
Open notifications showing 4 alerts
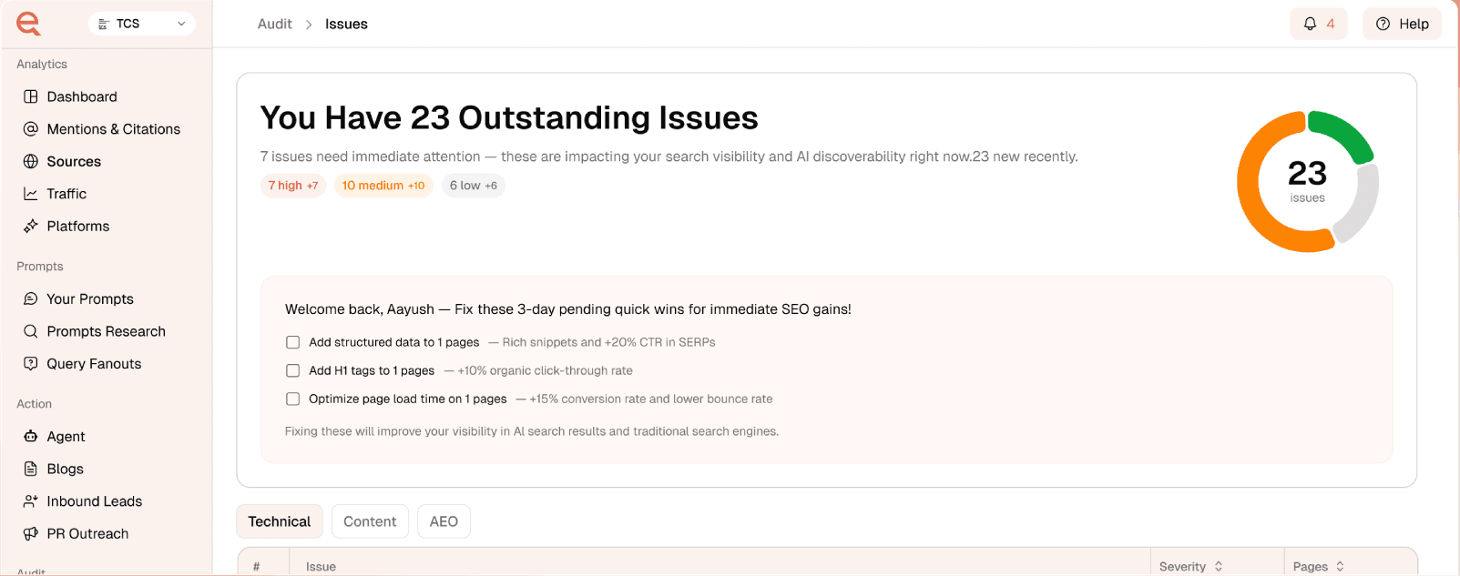coord(1318,23)
